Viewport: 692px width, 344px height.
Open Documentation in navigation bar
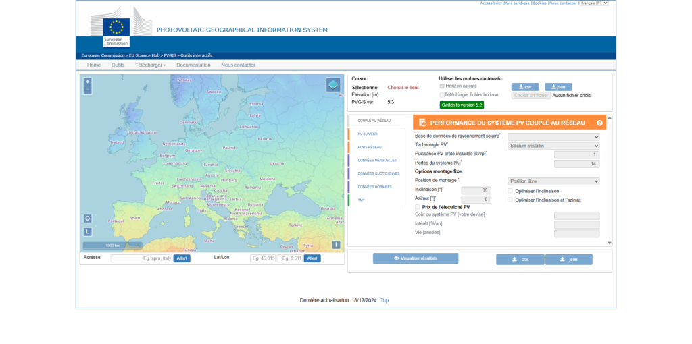point(193,65)
